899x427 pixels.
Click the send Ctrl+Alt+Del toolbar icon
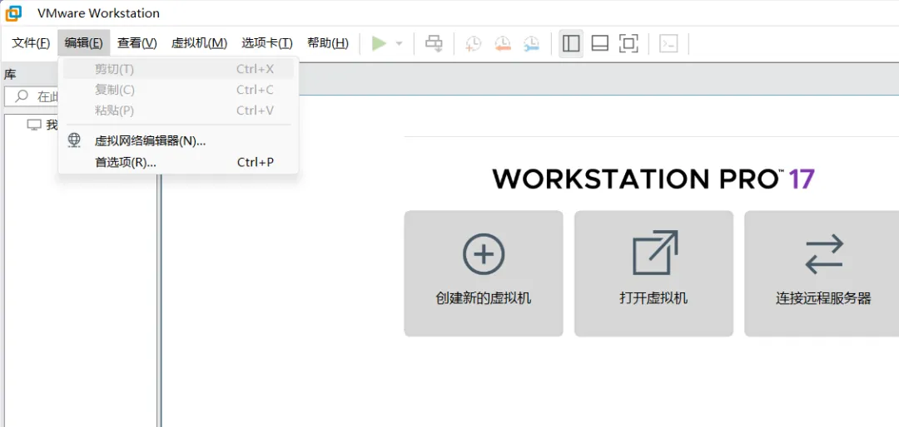[434, 43]
